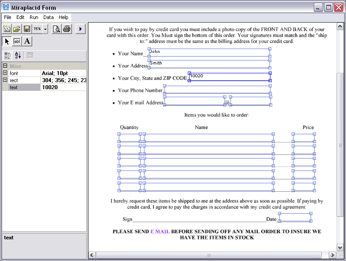Expand the rect property node
Screen dimensions: 346x261
(5, 80)
